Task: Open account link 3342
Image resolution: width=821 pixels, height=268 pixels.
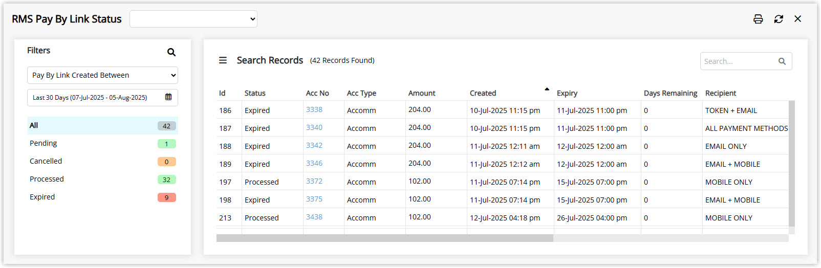Action: [x=314, y=145]
